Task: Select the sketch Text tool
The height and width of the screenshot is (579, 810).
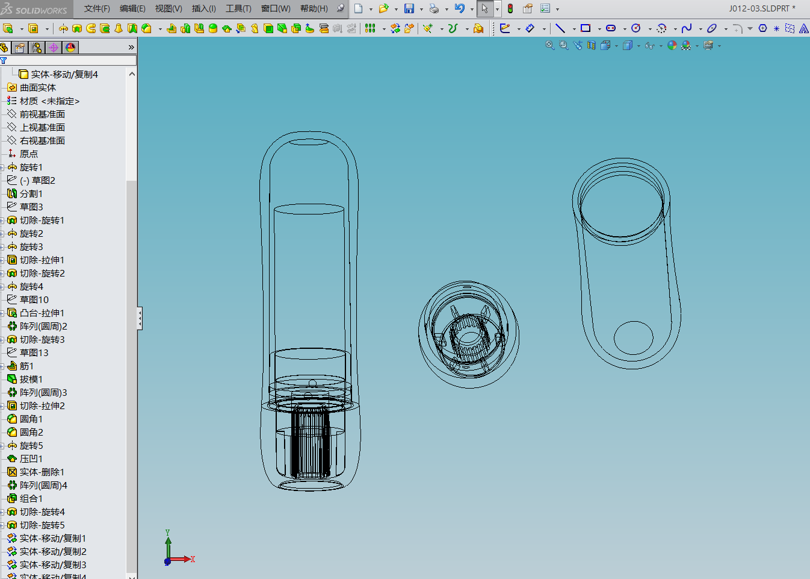Action: tap(804, 28)
